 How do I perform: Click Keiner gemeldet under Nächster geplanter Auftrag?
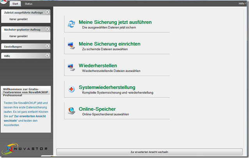click(18, 36)
